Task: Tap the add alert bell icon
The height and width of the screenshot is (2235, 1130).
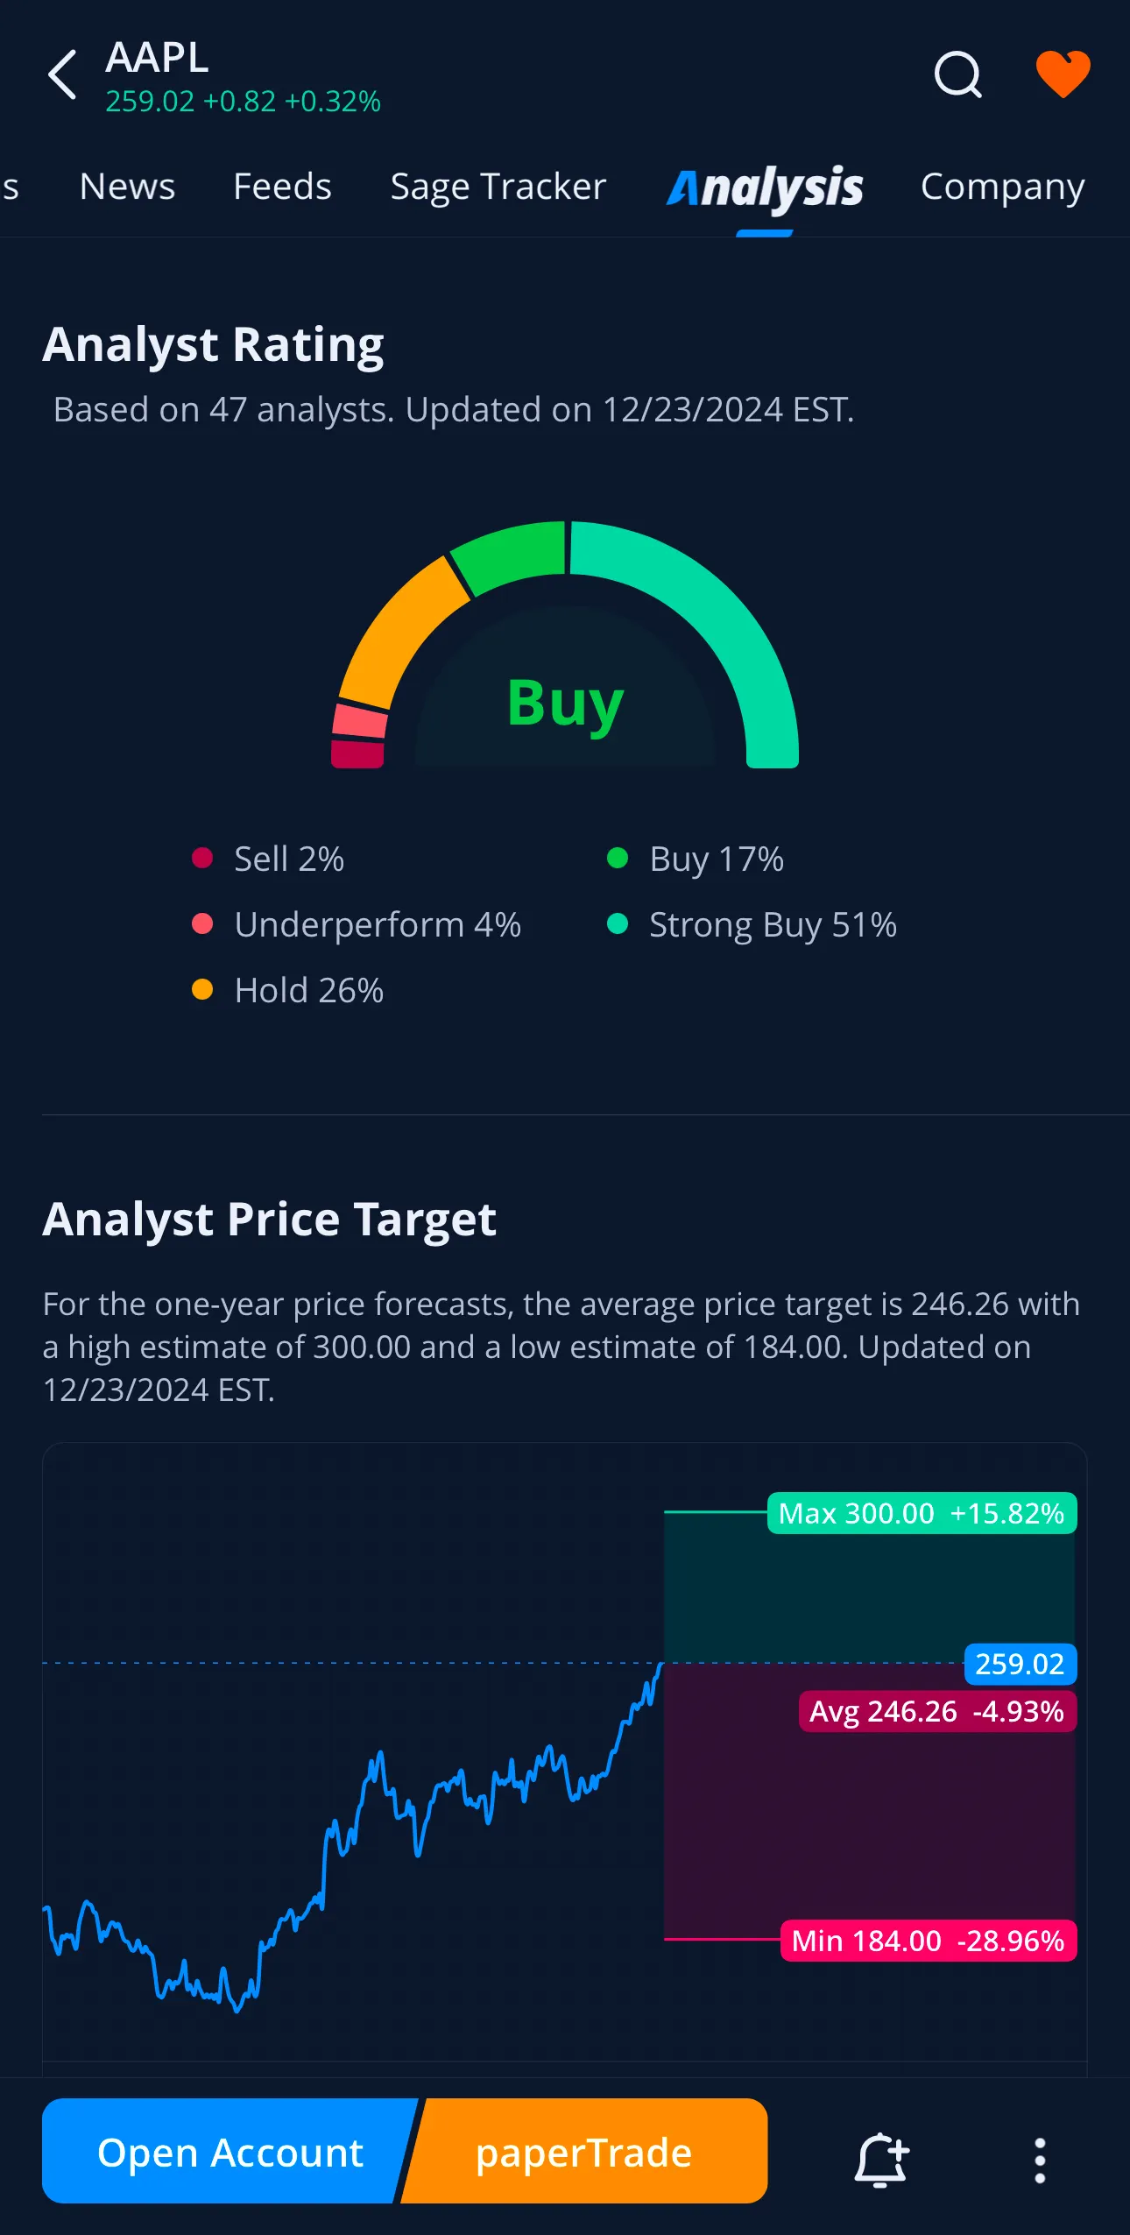Action: pyautogui.click(x=881, y=2160)
